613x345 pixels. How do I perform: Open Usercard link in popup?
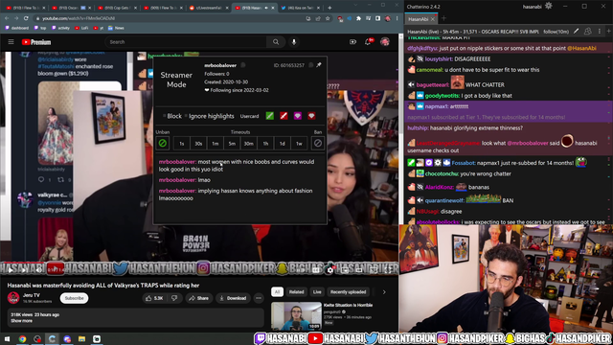point(249,116)
